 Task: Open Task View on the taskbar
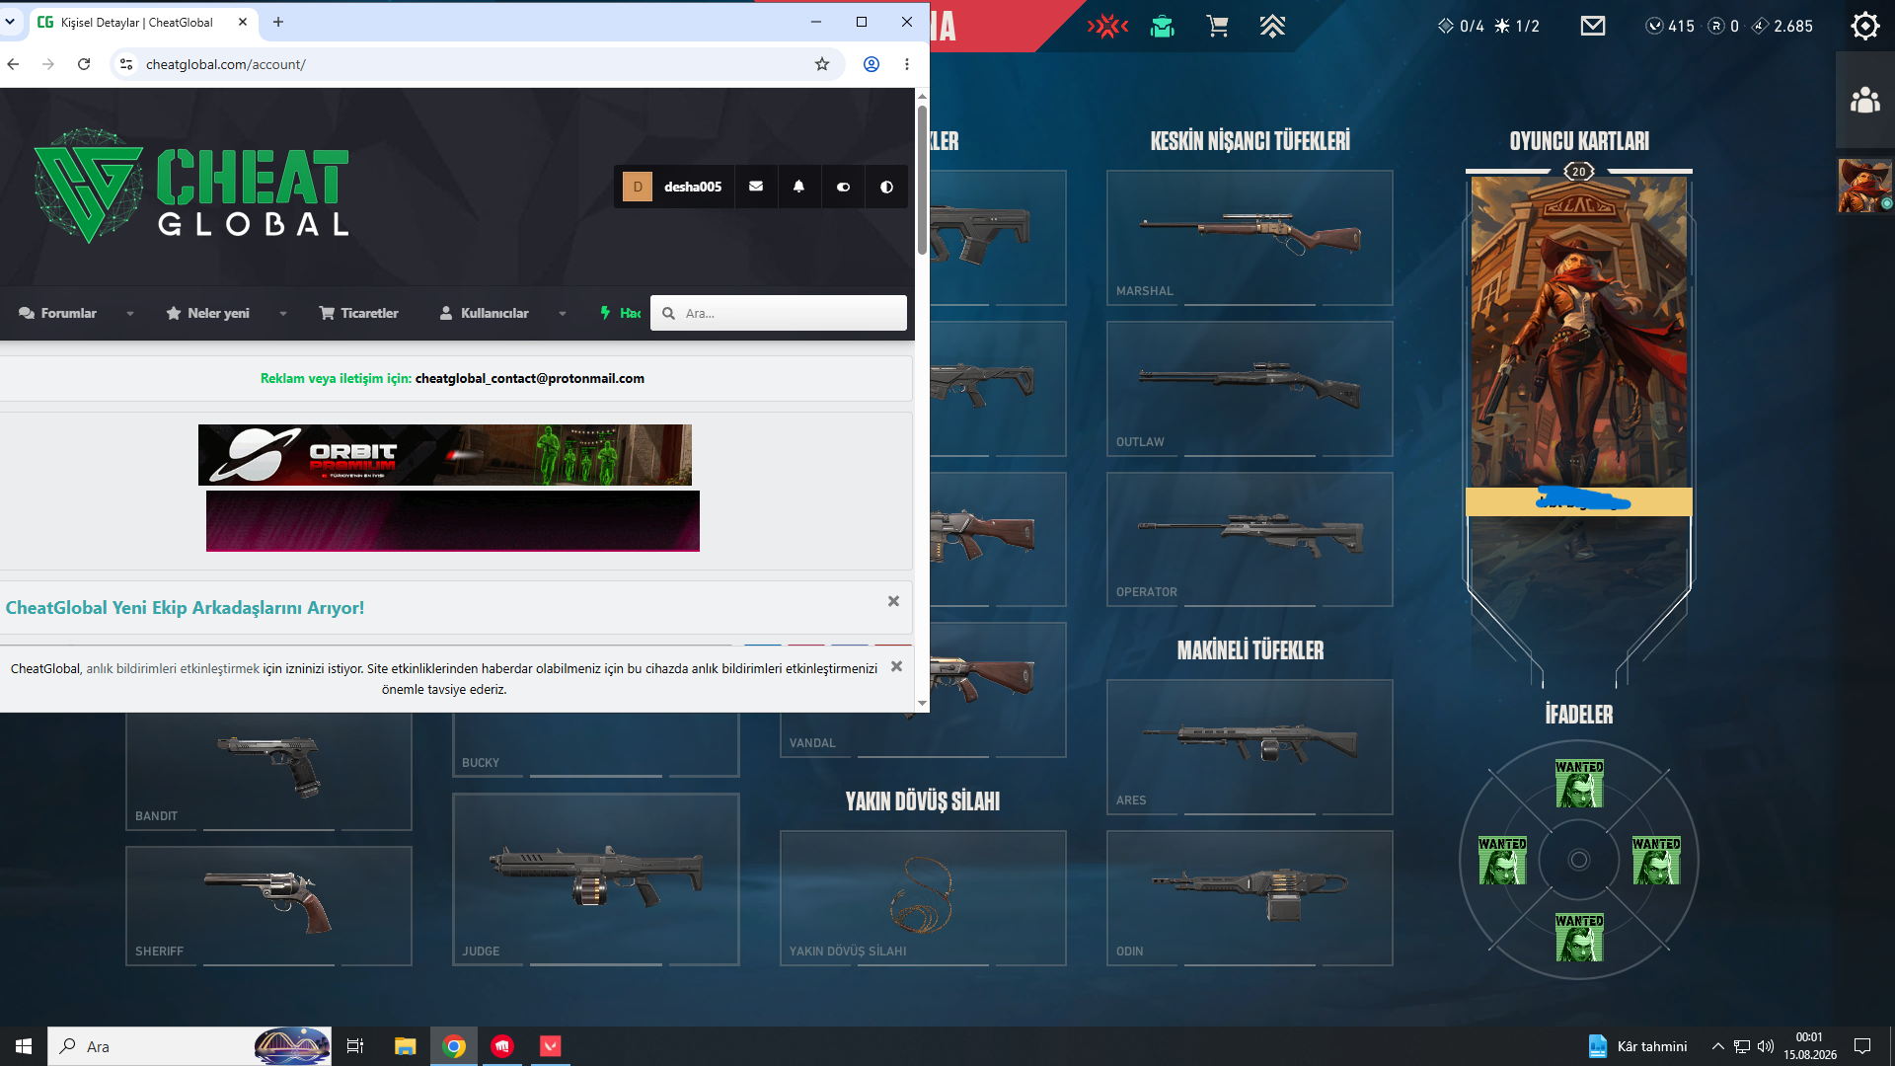[x=355, y=1046]
